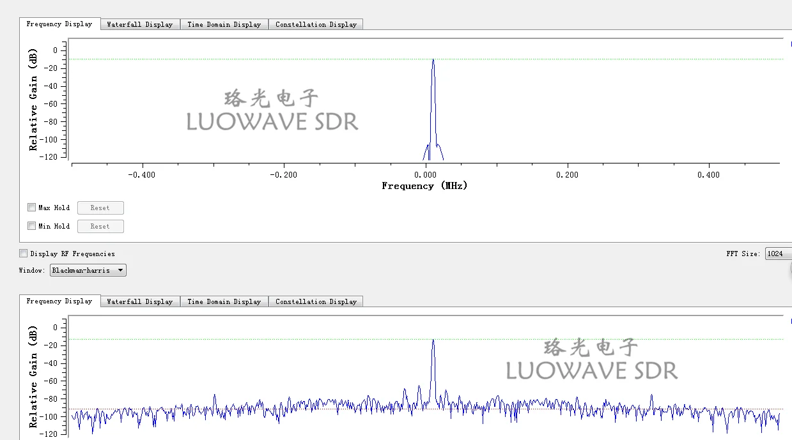Enable the Max Hold checkbox

pos(32,208)
